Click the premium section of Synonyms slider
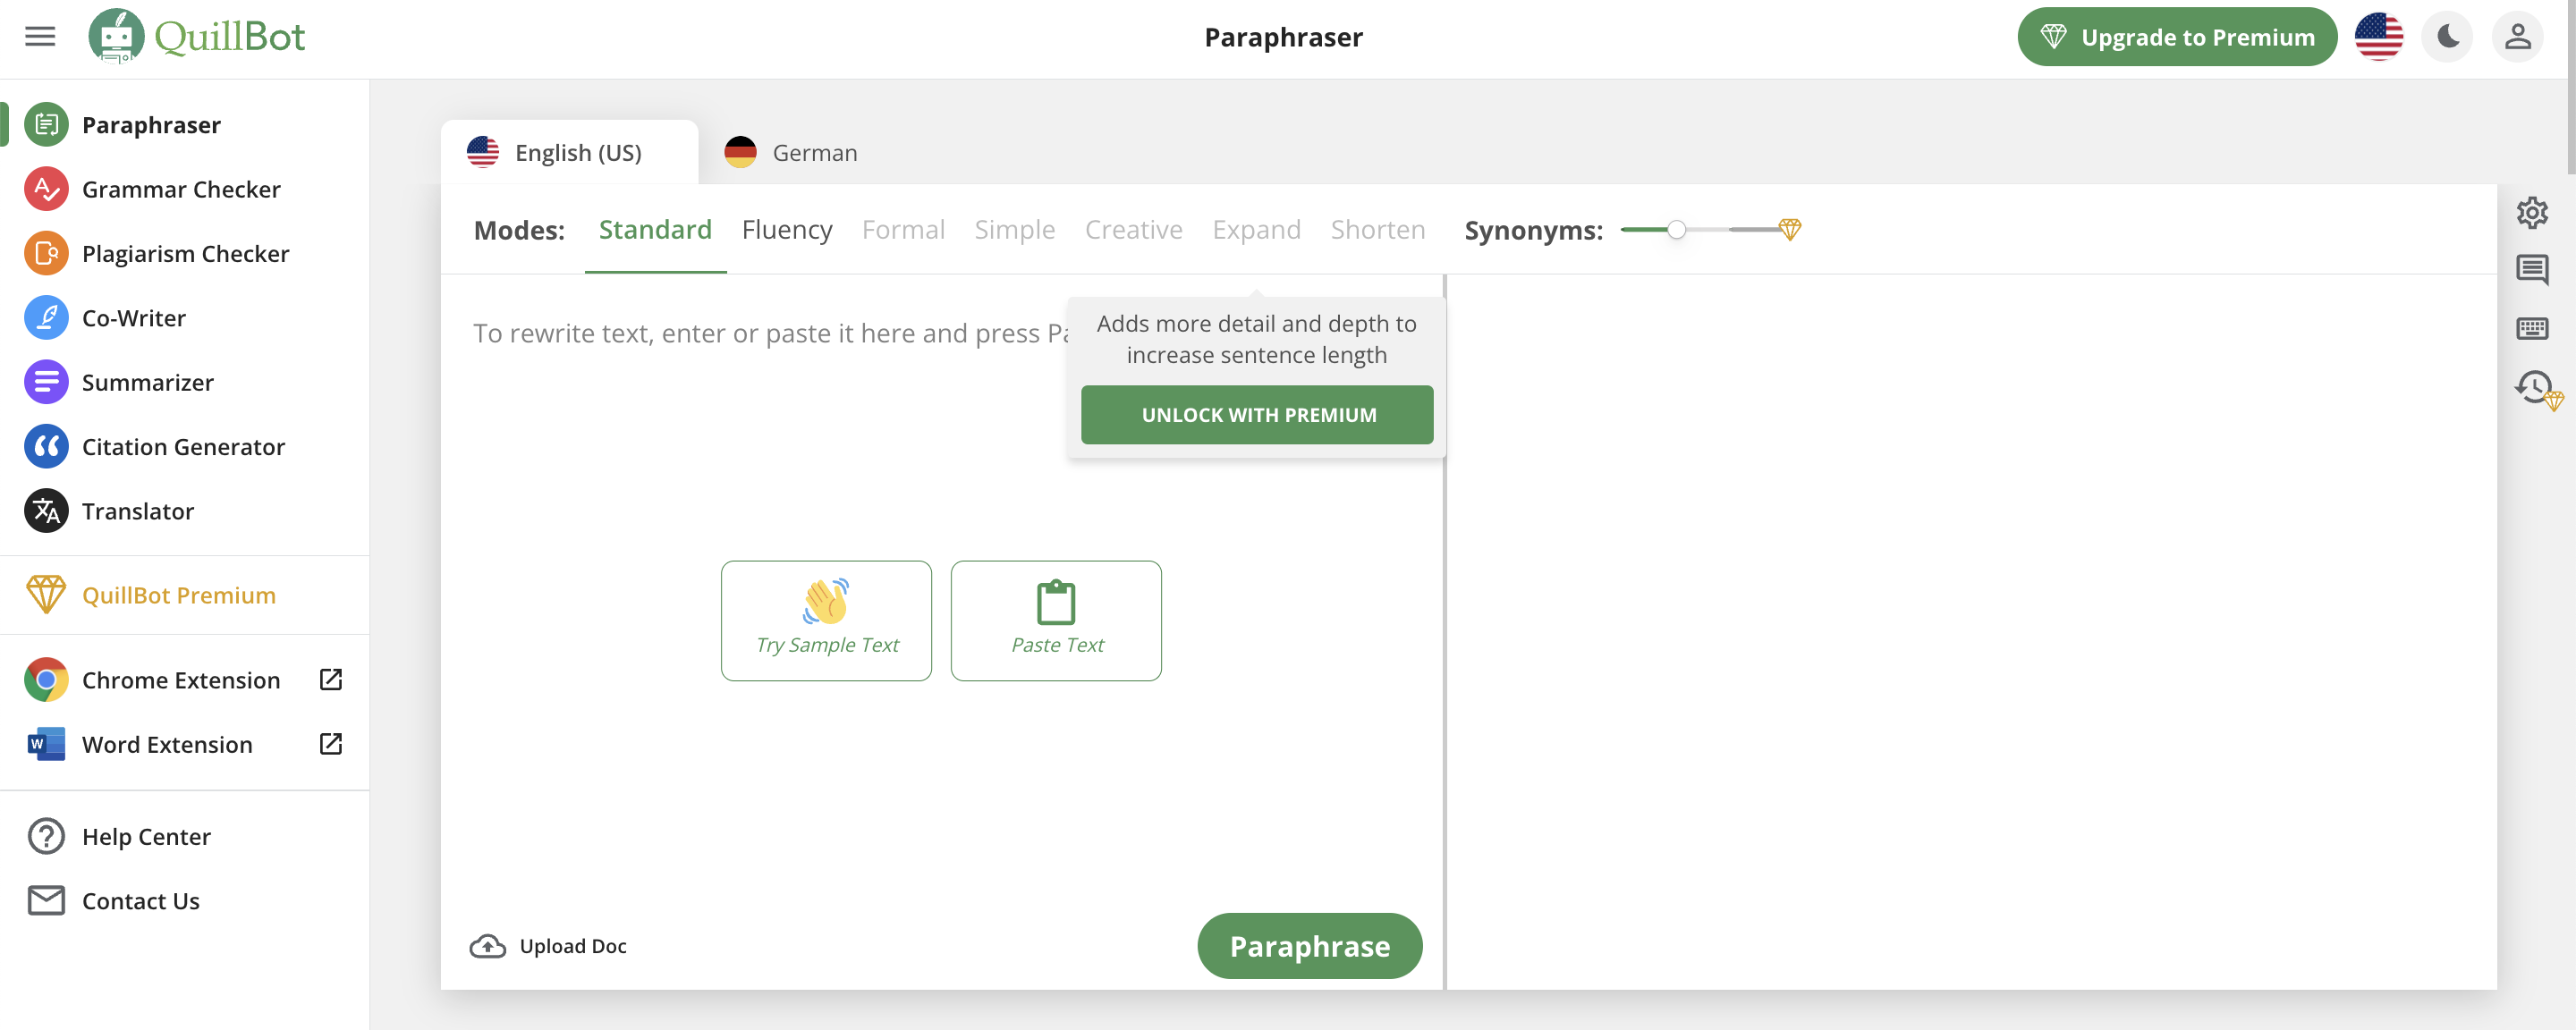The height and width of the screenshot is (1030, 2576). click(x=1754, y=230)
